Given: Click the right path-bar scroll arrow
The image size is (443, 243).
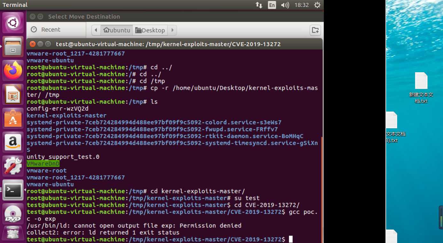Looking at the screenshot, I should (172, 30).
